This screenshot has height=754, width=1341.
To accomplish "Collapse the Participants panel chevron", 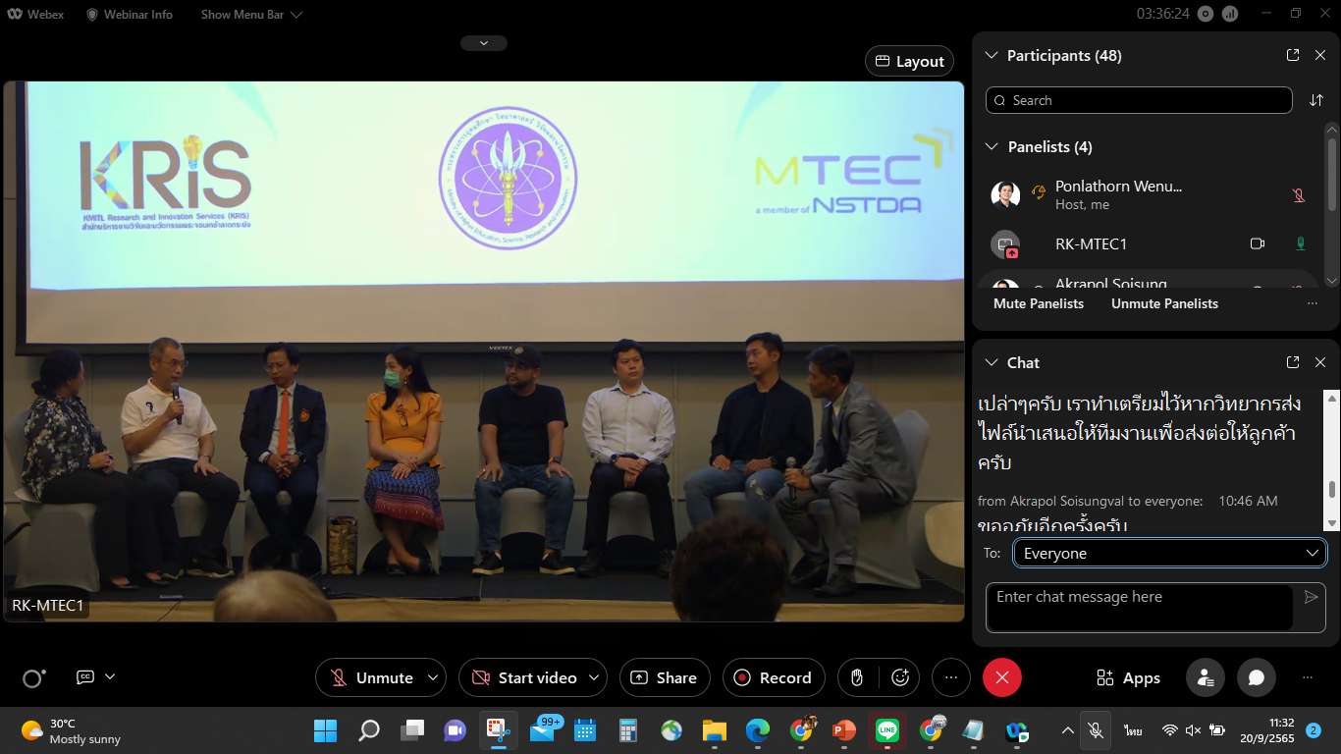I will pyautogui.click(x=991, y=56).
